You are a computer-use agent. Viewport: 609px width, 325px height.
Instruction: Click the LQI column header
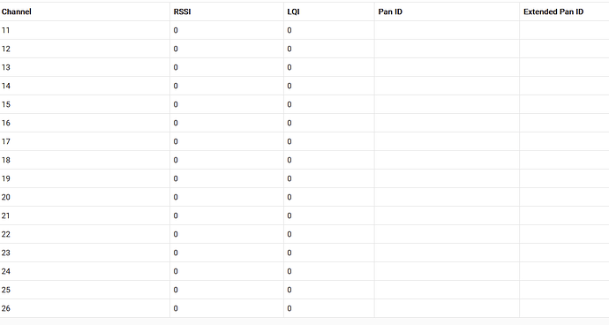coord(293,11)
